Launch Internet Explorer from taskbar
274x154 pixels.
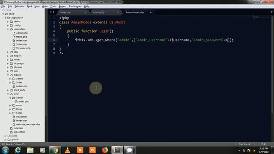(x=18, y=150)
